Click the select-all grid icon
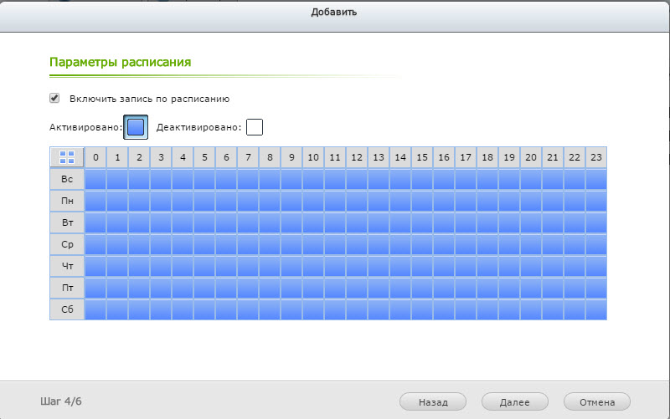Screen dimensions: 670x419 click(x=67, y=157)
